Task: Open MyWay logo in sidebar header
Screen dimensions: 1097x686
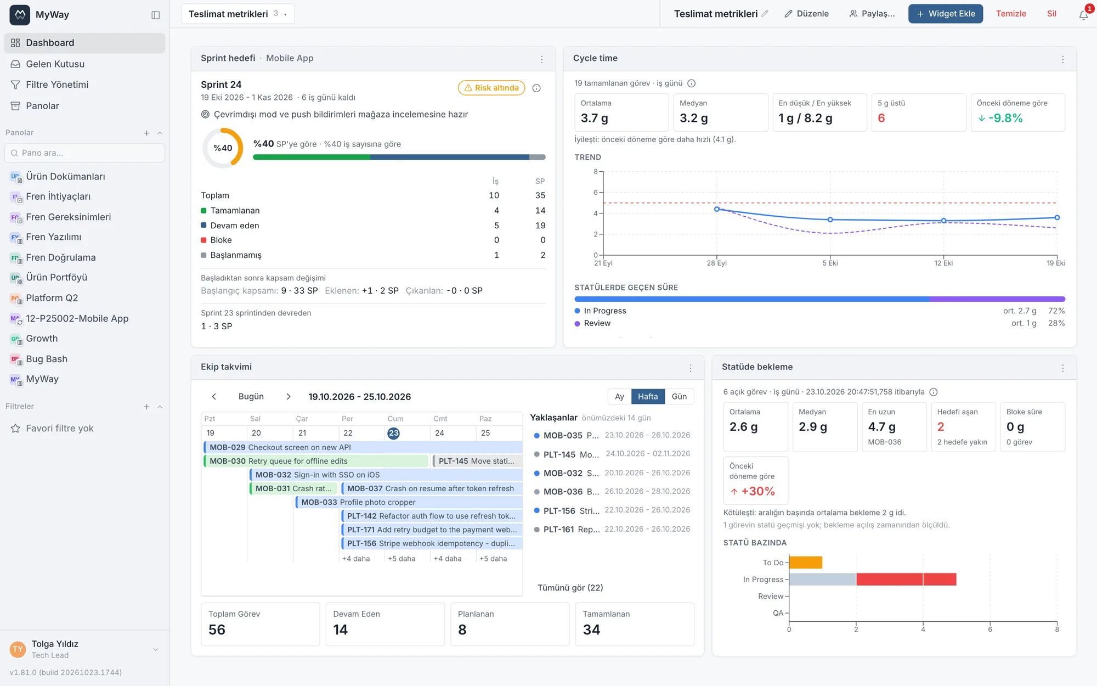Action: tap(20, 15)
